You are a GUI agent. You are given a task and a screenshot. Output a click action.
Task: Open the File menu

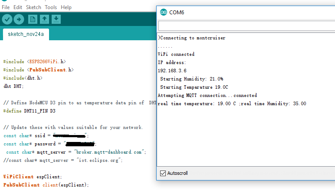pos(6,7)
